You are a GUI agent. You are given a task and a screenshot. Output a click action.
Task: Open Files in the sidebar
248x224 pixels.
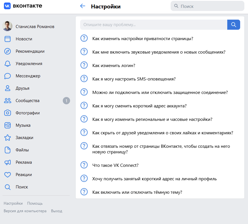(x=22, y=150)
